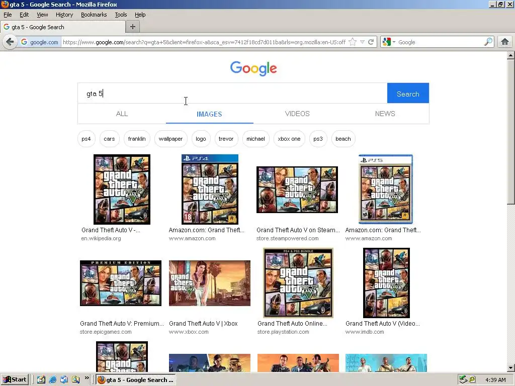Filter results with the ps4 chip
The height and width of the screenshot is (386, 515).
click(x=86, y=139)
